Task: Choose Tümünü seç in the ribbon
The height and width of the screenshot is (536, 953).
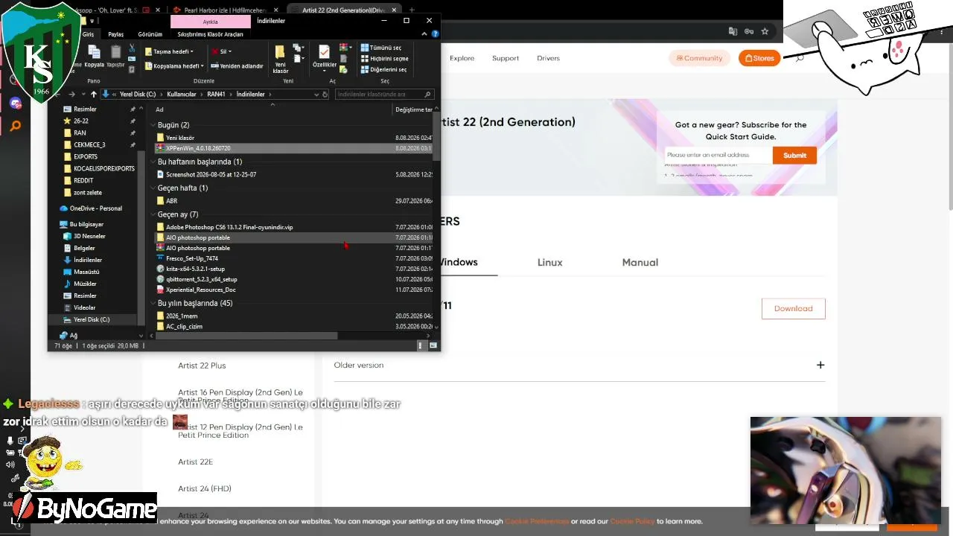Action: (x=381, y=48)
